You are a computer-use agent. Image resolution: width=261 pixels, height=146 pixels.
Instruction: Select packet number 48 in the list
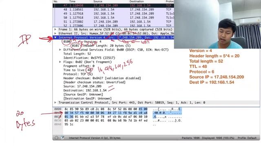point(113,9)
